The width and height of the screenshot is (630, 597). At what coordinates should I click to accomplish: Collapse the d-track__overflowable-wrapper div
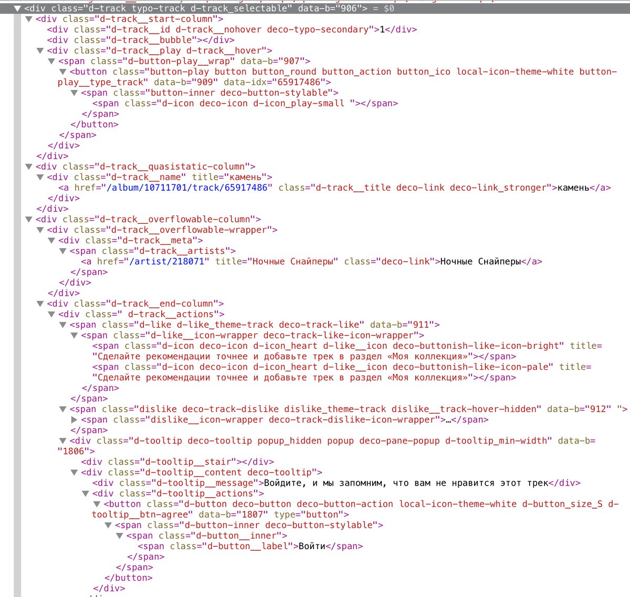click(x=40, y=230)
